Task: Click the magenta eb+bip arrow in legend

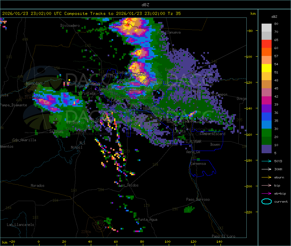Action: 266,194
